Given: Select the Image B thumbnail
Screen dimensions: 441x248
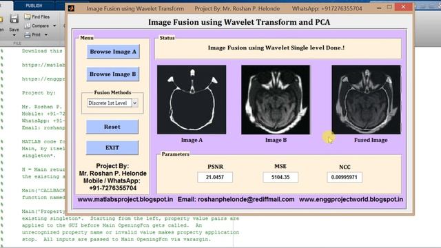Looking at the screenshot, I should 276,99.
